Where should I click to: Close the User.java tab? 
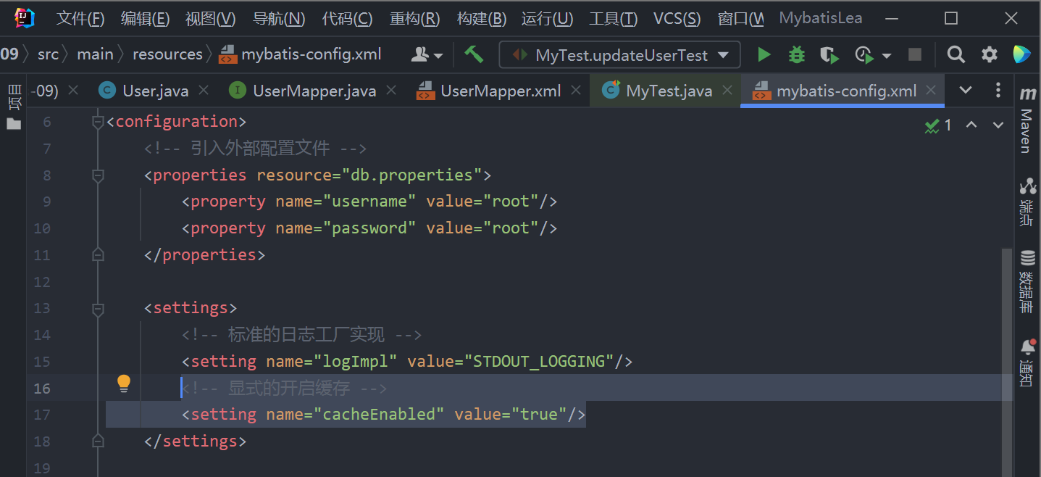pyautogui.click(x=204, y=91)
